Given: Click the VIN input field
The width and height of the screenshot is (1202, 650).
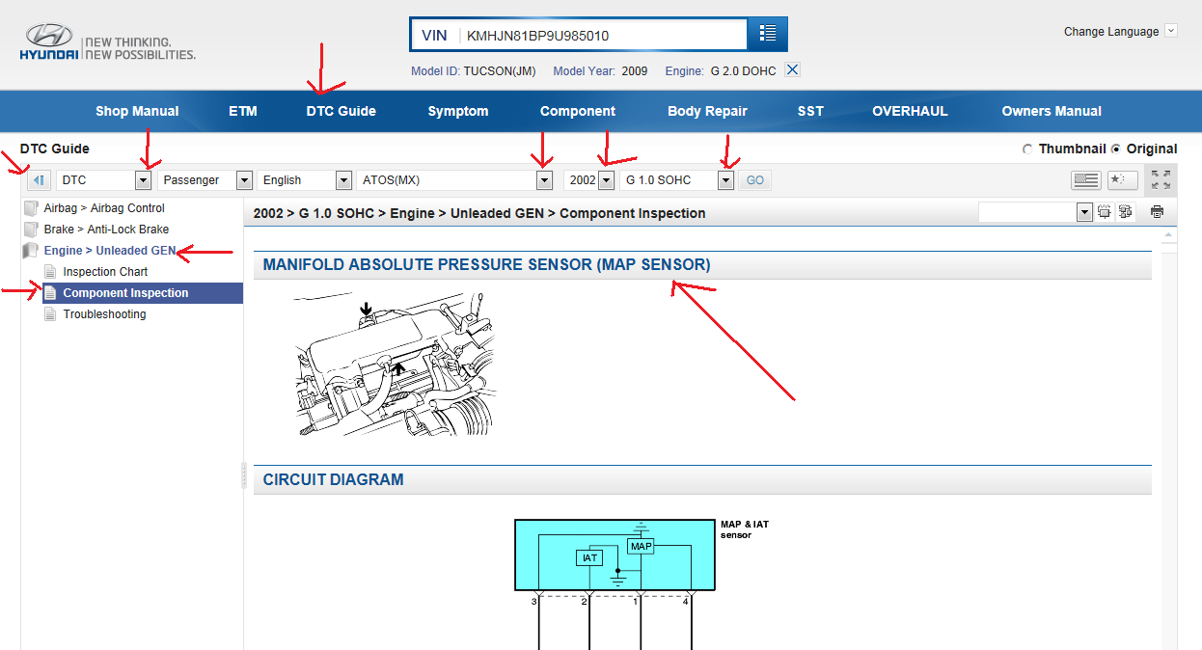Looking at the screenshot, I should (x=603, y=35).
